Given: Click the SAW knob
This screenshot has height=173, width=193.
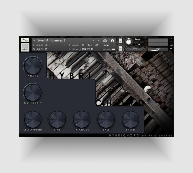Looking at the screenshot, I should [106, 119].
